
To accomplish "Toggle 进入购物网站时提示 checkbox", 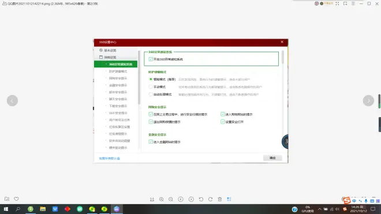I will pos(223,114).
